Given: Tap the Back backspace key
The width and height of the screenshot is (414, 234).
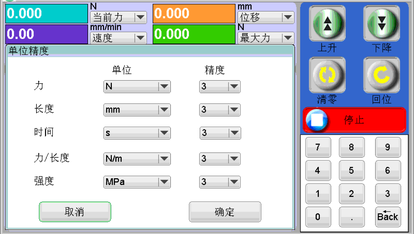Looking at the screenshot, I should (x=387, y=217).
